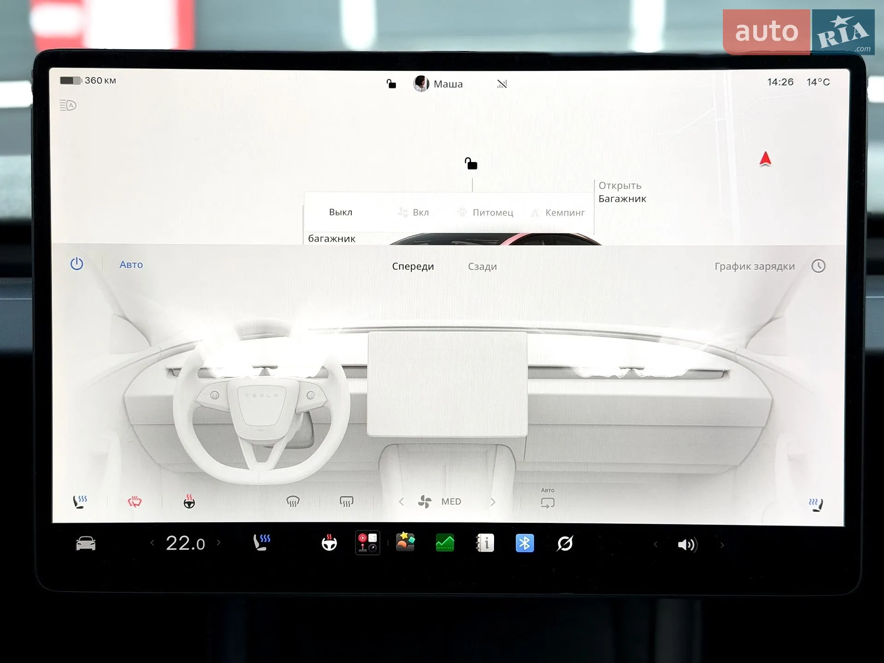
Task: Open vehicle controls car icon
Action: tap(86, 544)
